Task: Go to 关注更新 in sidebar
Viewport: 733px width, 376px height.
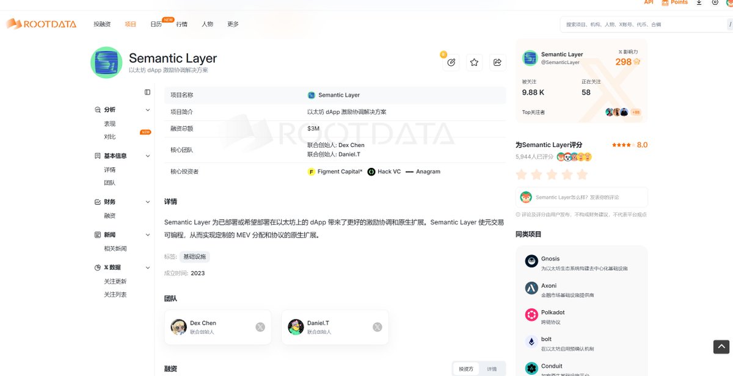Action: click(x=115, y=281)
